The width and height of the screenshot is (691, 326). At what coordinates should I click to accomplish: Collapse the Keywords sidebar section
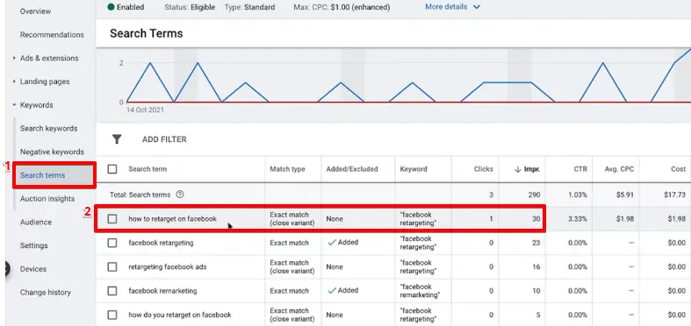point(14,105)
